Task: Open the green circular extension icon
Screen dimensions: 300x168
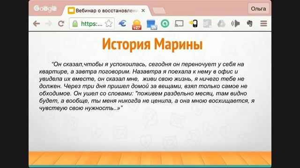Action: [165, 24]
